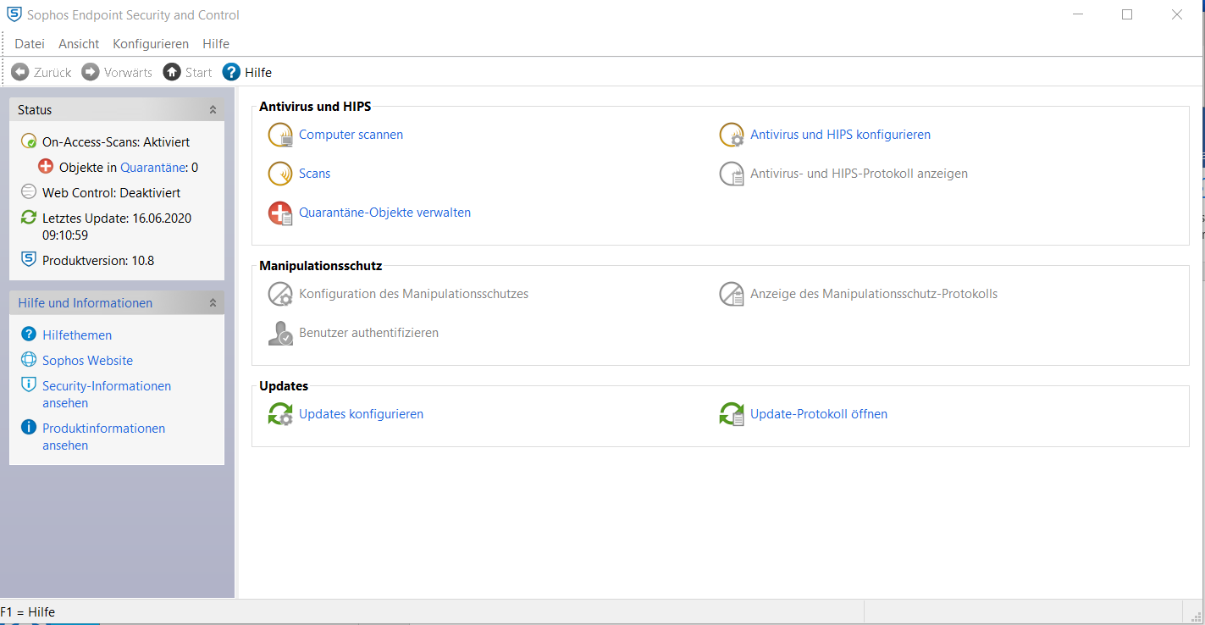Click Produktinformationen ansehen link

point(103,429)
